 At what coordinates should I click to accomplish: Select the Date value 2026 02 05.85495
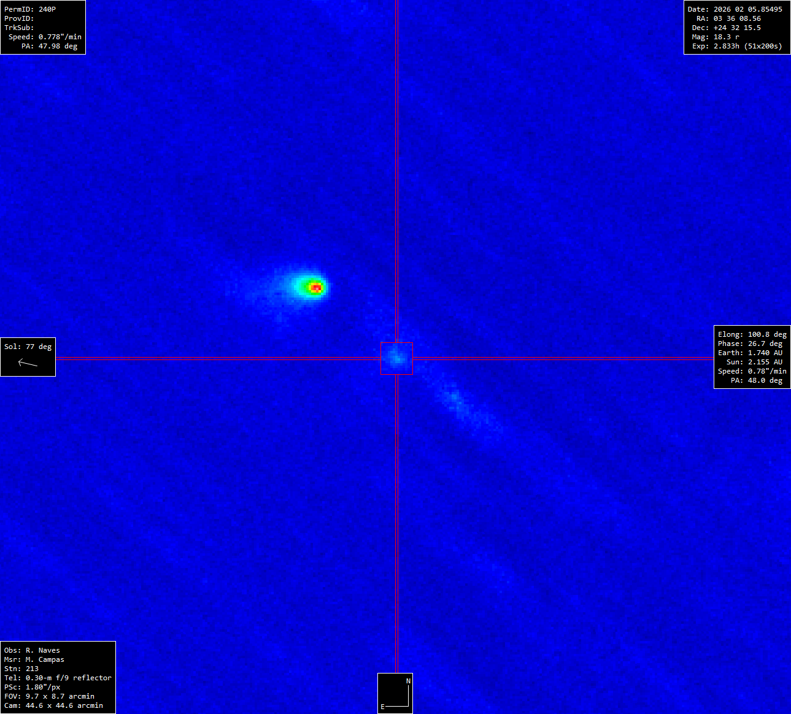pyautogui.click(x=747, y=9)
